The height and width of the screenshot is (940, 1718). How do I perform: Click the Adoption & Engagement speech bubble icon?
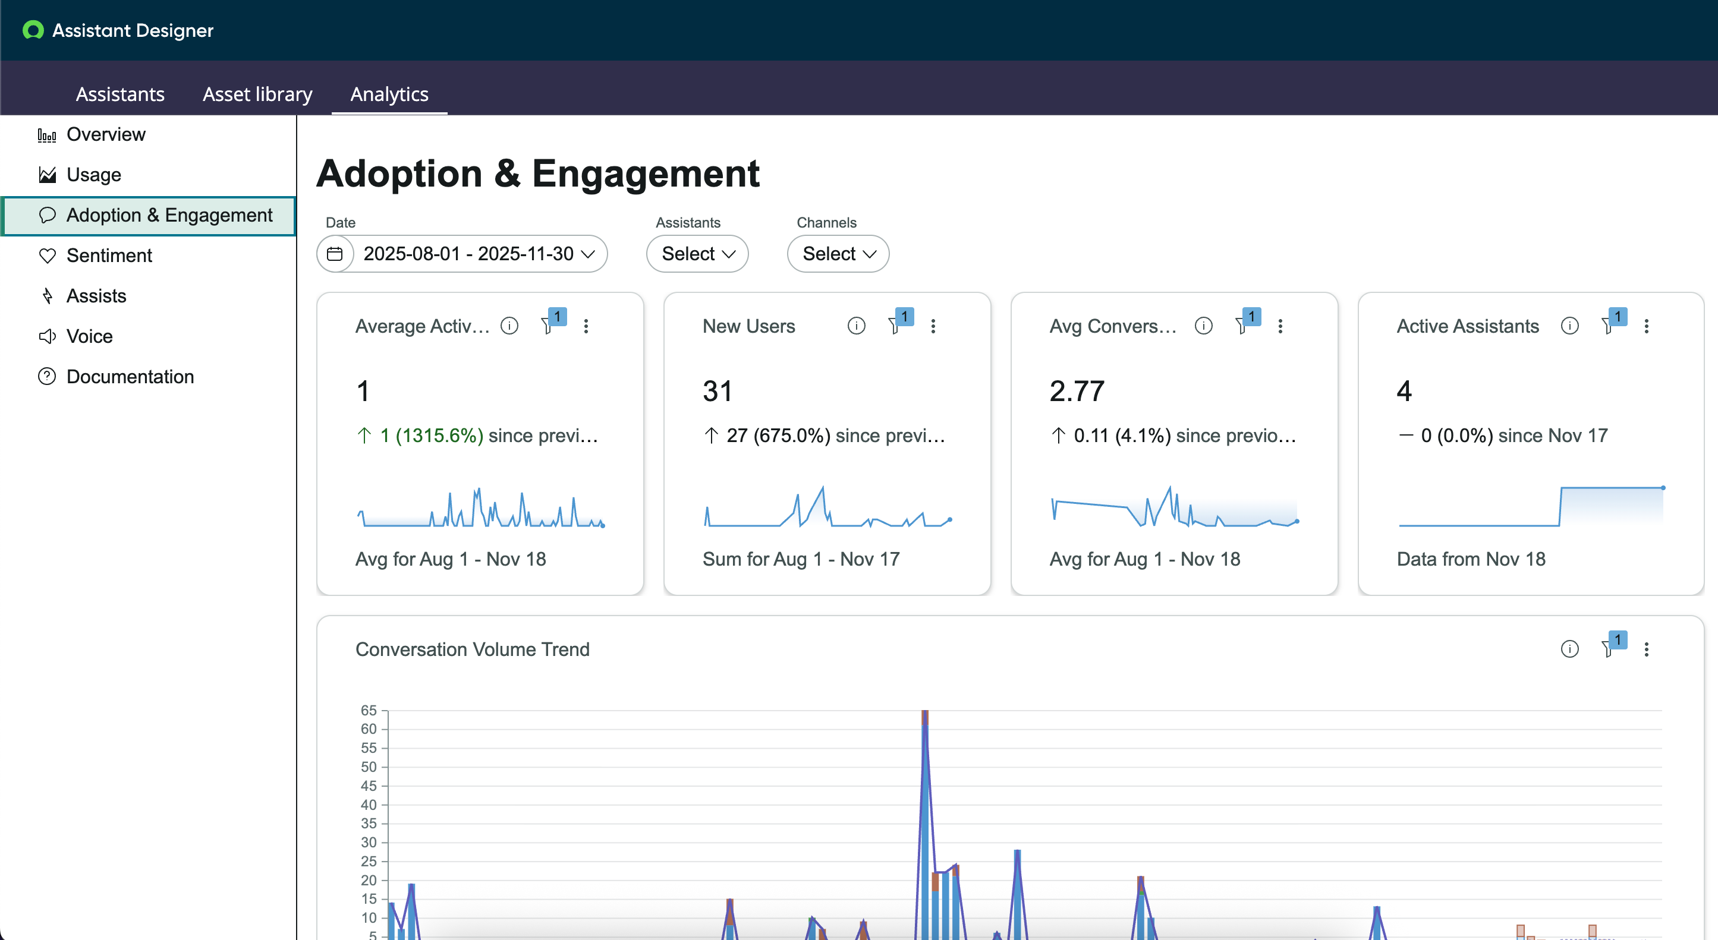pos(47,215)
